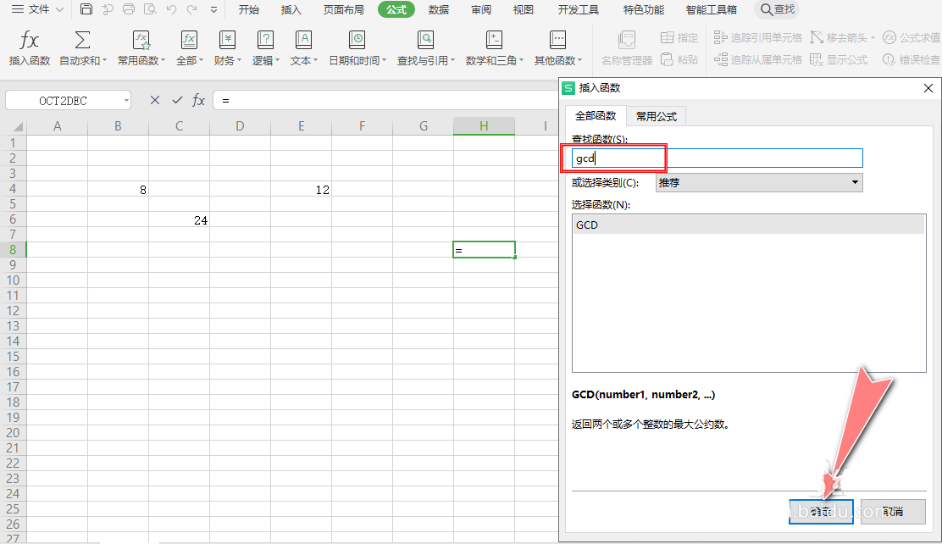
Task: Open Date and Time functions icon
Action: [x=357, y=41]
